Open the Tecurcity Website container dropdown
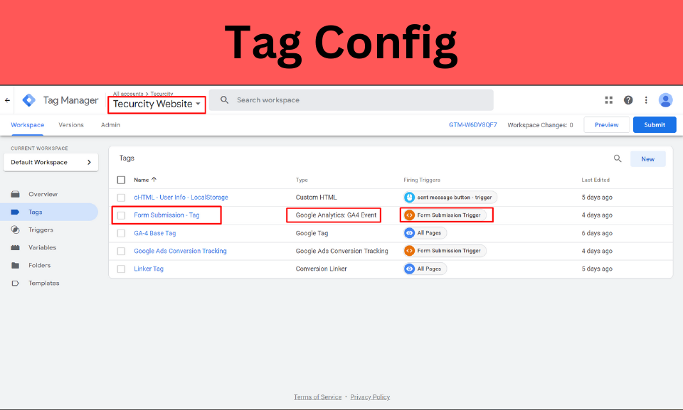Image resolution: width=683 pixels, height=410 pixels. [x=157, y=104]
